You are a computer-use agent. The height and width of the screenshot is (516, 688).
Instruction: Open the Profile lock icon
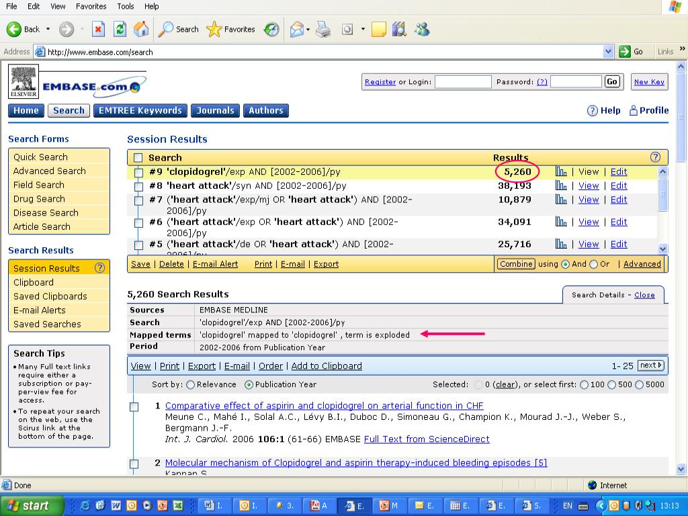[633, 110]
